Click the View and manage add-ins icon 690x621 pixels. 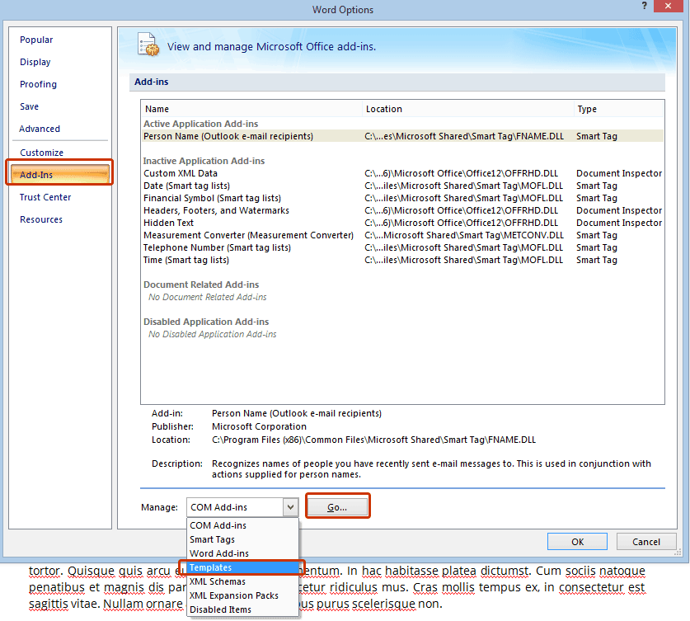point(148,45)
